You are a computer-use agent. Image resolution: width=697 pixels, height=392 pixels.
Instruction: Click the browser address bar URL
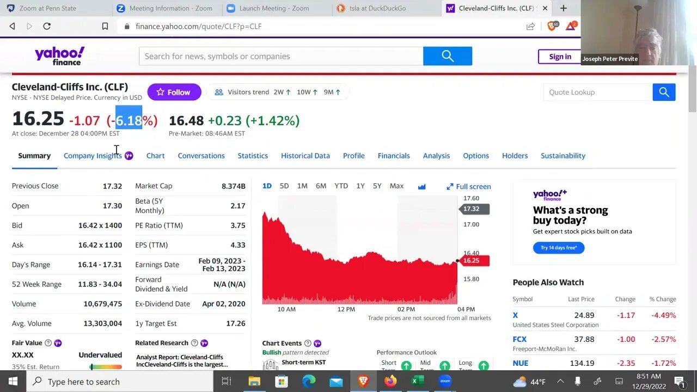click(199, 26)
